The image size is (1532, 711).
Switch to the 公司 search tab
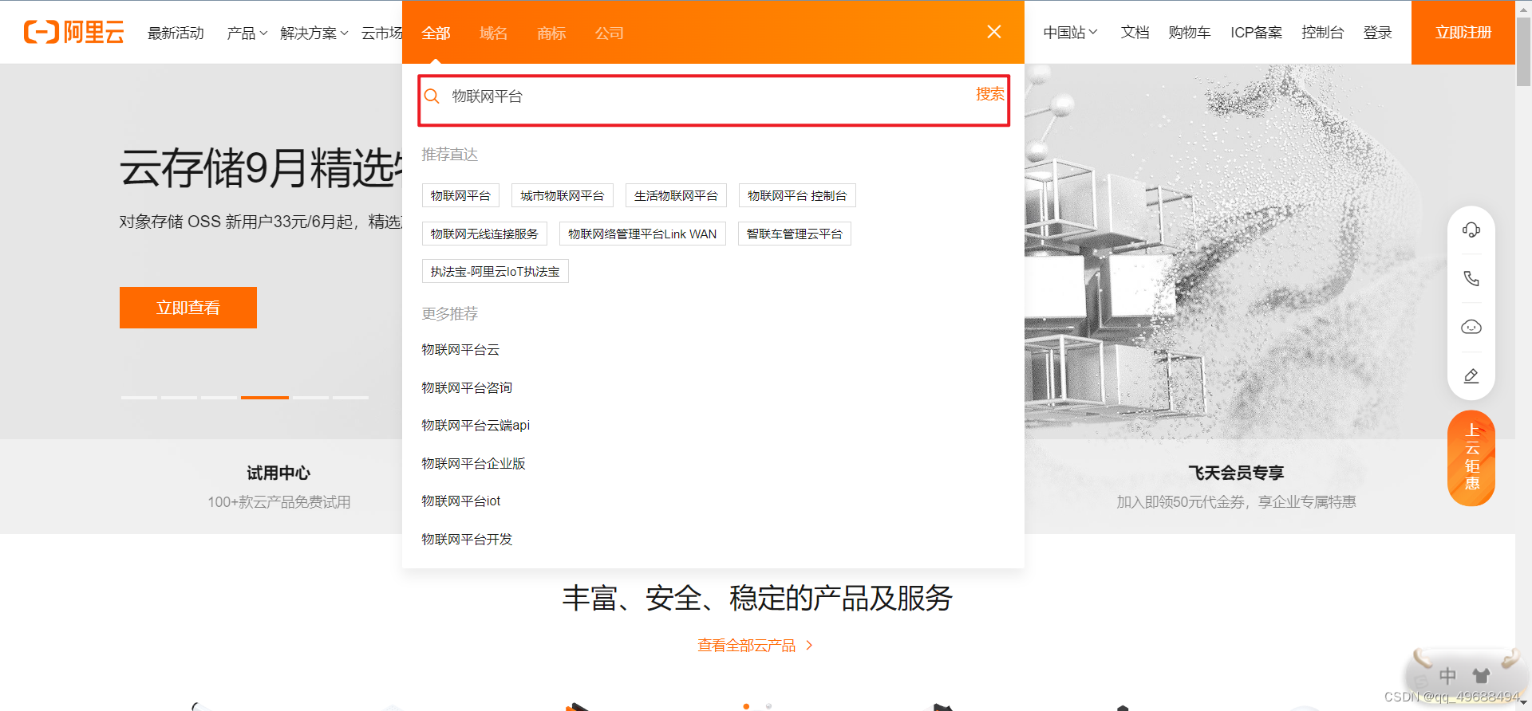pos(610,33)
